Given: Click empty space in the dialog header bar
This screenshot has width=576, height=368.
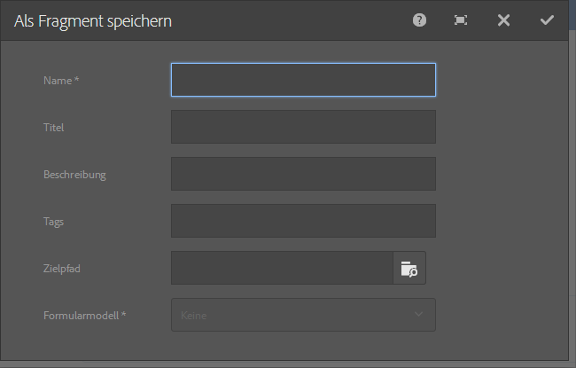Looking at the screenshot, I should point(292,20).
